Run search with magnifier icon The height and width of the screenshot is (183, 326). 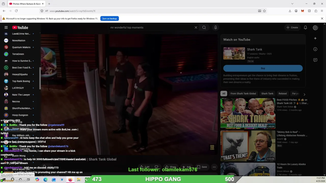204,27
